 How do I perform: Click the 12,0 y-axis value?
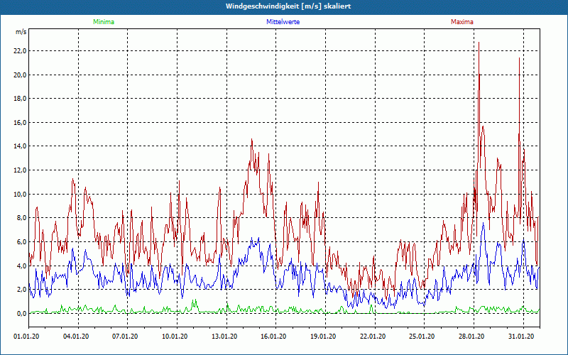(x=21, y=170)
